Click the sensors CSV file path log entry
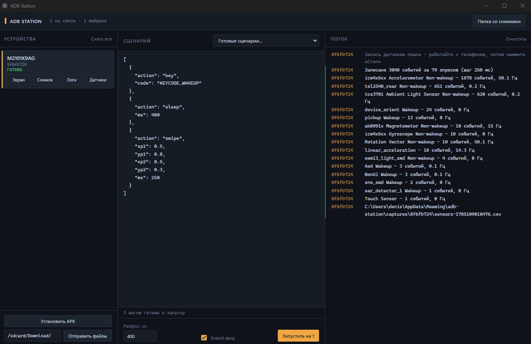This screenshot has height=344, width=531. 433,211
